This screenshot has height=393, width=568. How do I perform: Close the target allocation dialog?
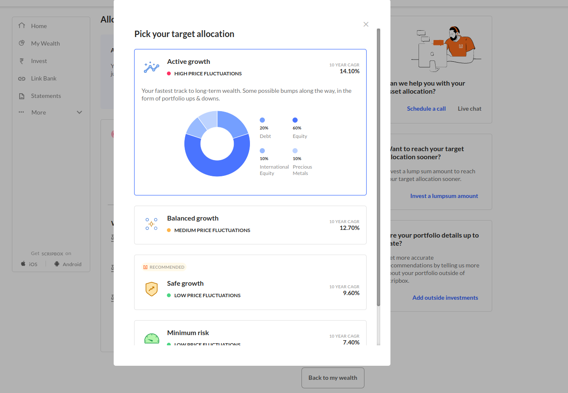[x=366, y=24]
